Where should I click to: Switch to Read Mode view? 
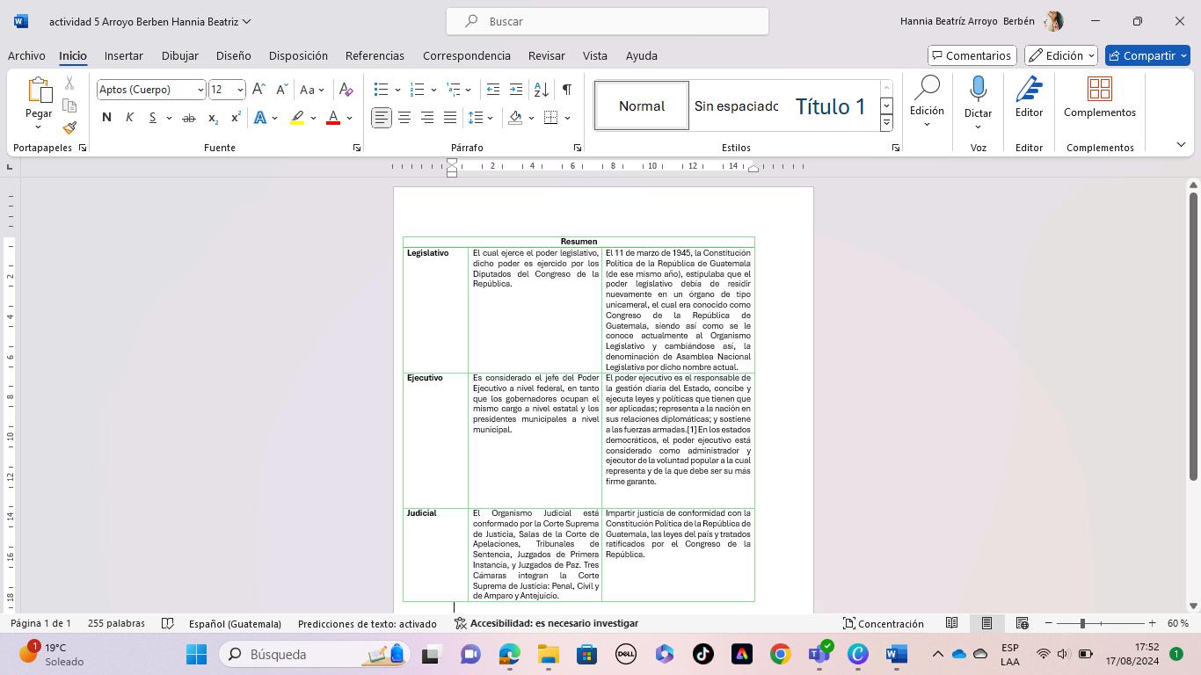click(x=951, y=623)
